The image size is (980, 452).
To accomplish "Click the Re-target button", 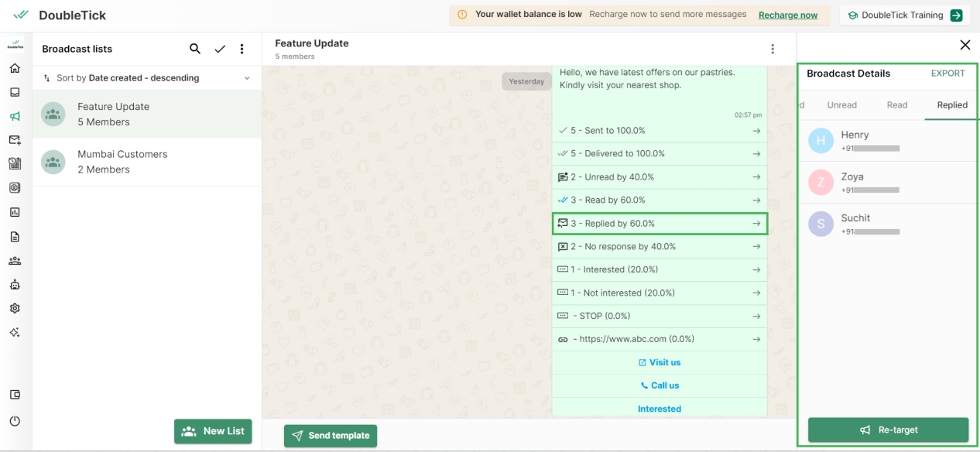I will [888, 430].
